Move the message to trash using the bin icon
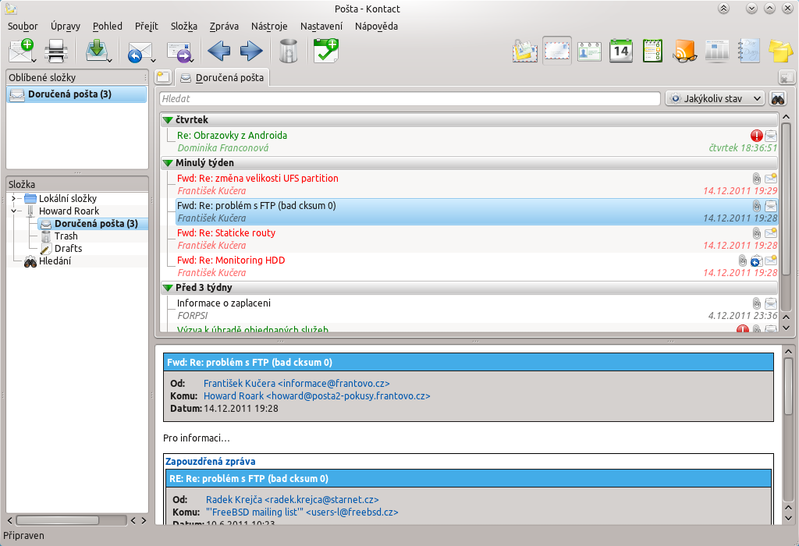 (288, 51)
